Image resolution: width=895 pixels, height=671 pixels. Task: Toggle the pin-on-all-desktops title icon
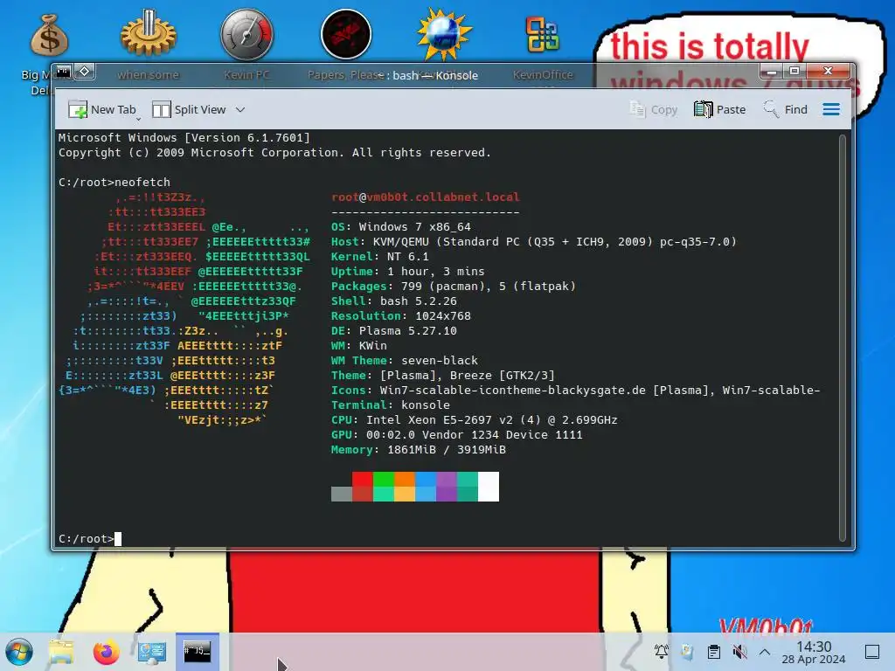click(x=85, y=72)
